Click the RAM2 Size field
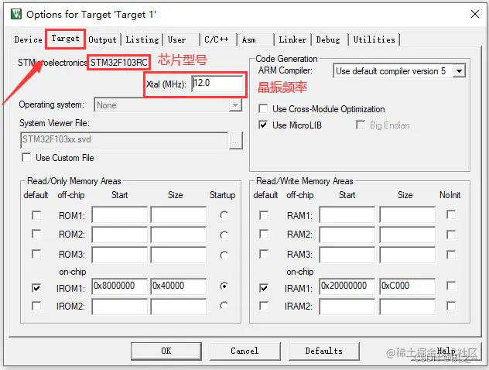The width and height of the screenshot is (489, 370). tap(407, 235)
